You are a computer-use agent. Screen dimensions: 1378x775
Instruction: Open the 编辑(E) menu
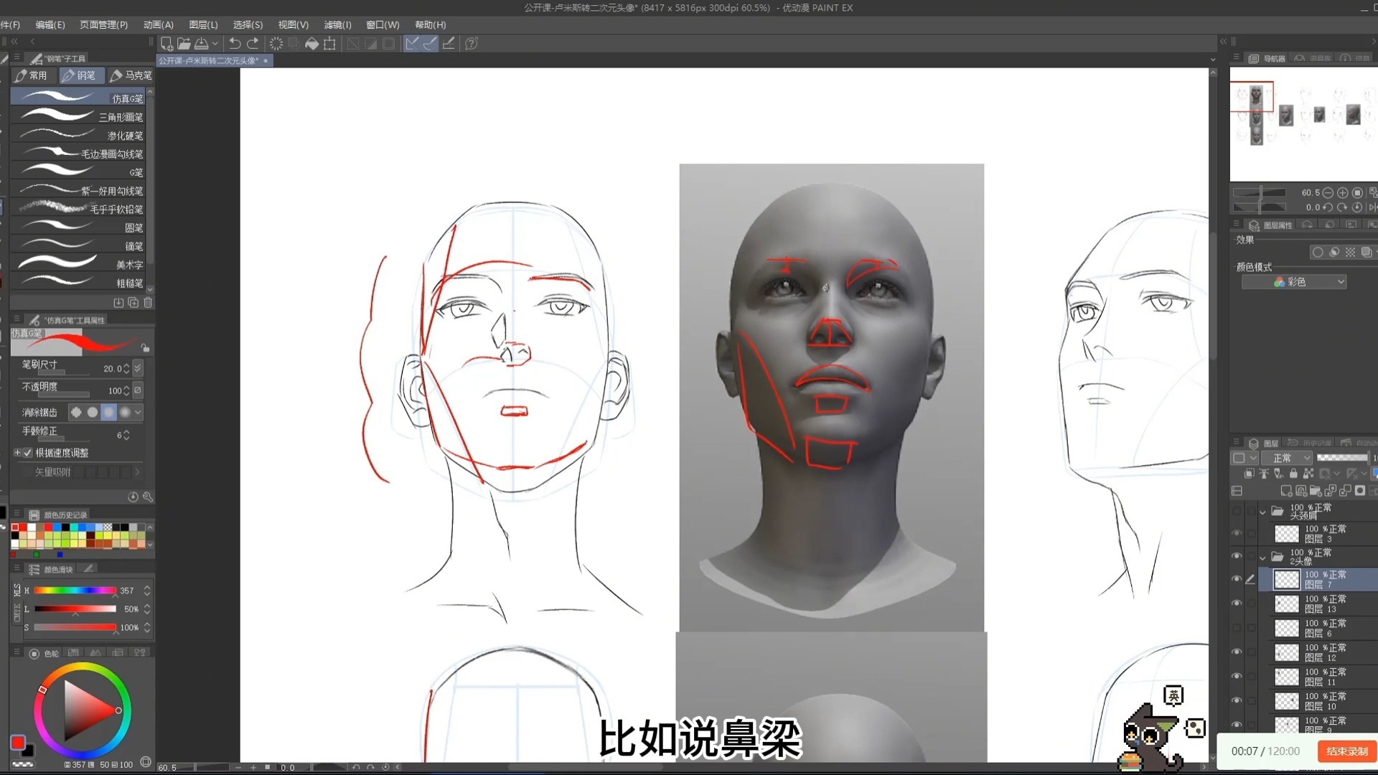click(50, 24)
